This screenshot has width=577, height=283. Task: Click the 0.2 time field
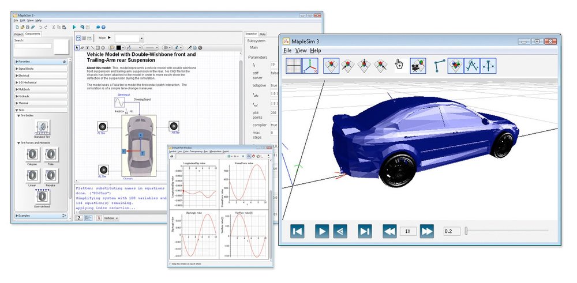[452, 231]
